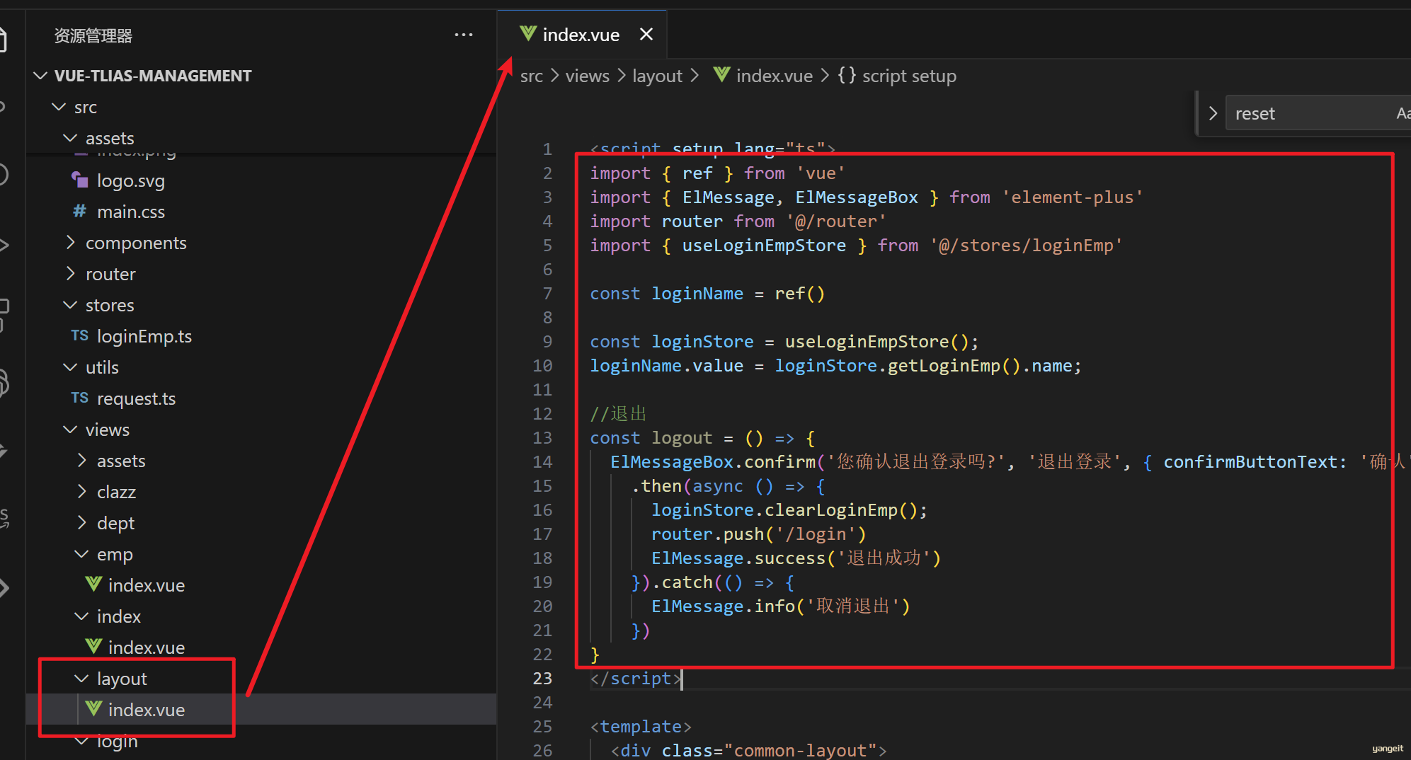1411x760 pixels.
Task: Close the index.vue editor tab
Action: click(646, 34)
